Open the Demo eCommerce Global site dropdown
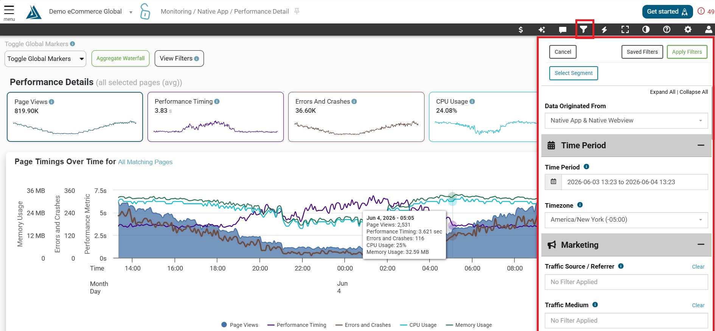Viewport: 715px width, 331px height. 91,12
